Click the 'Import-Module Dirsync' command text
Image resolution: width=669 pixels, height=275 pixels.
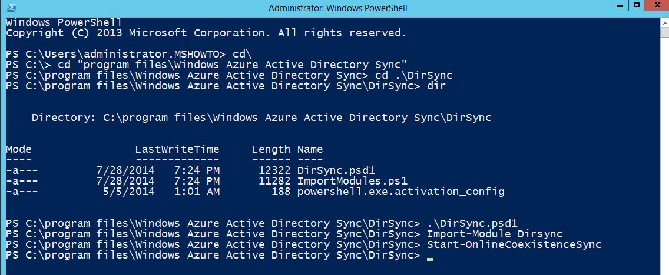tap(495, 234)
